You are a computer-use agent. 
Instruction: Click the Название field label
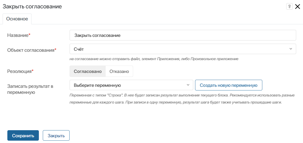(x=19, y=35)
